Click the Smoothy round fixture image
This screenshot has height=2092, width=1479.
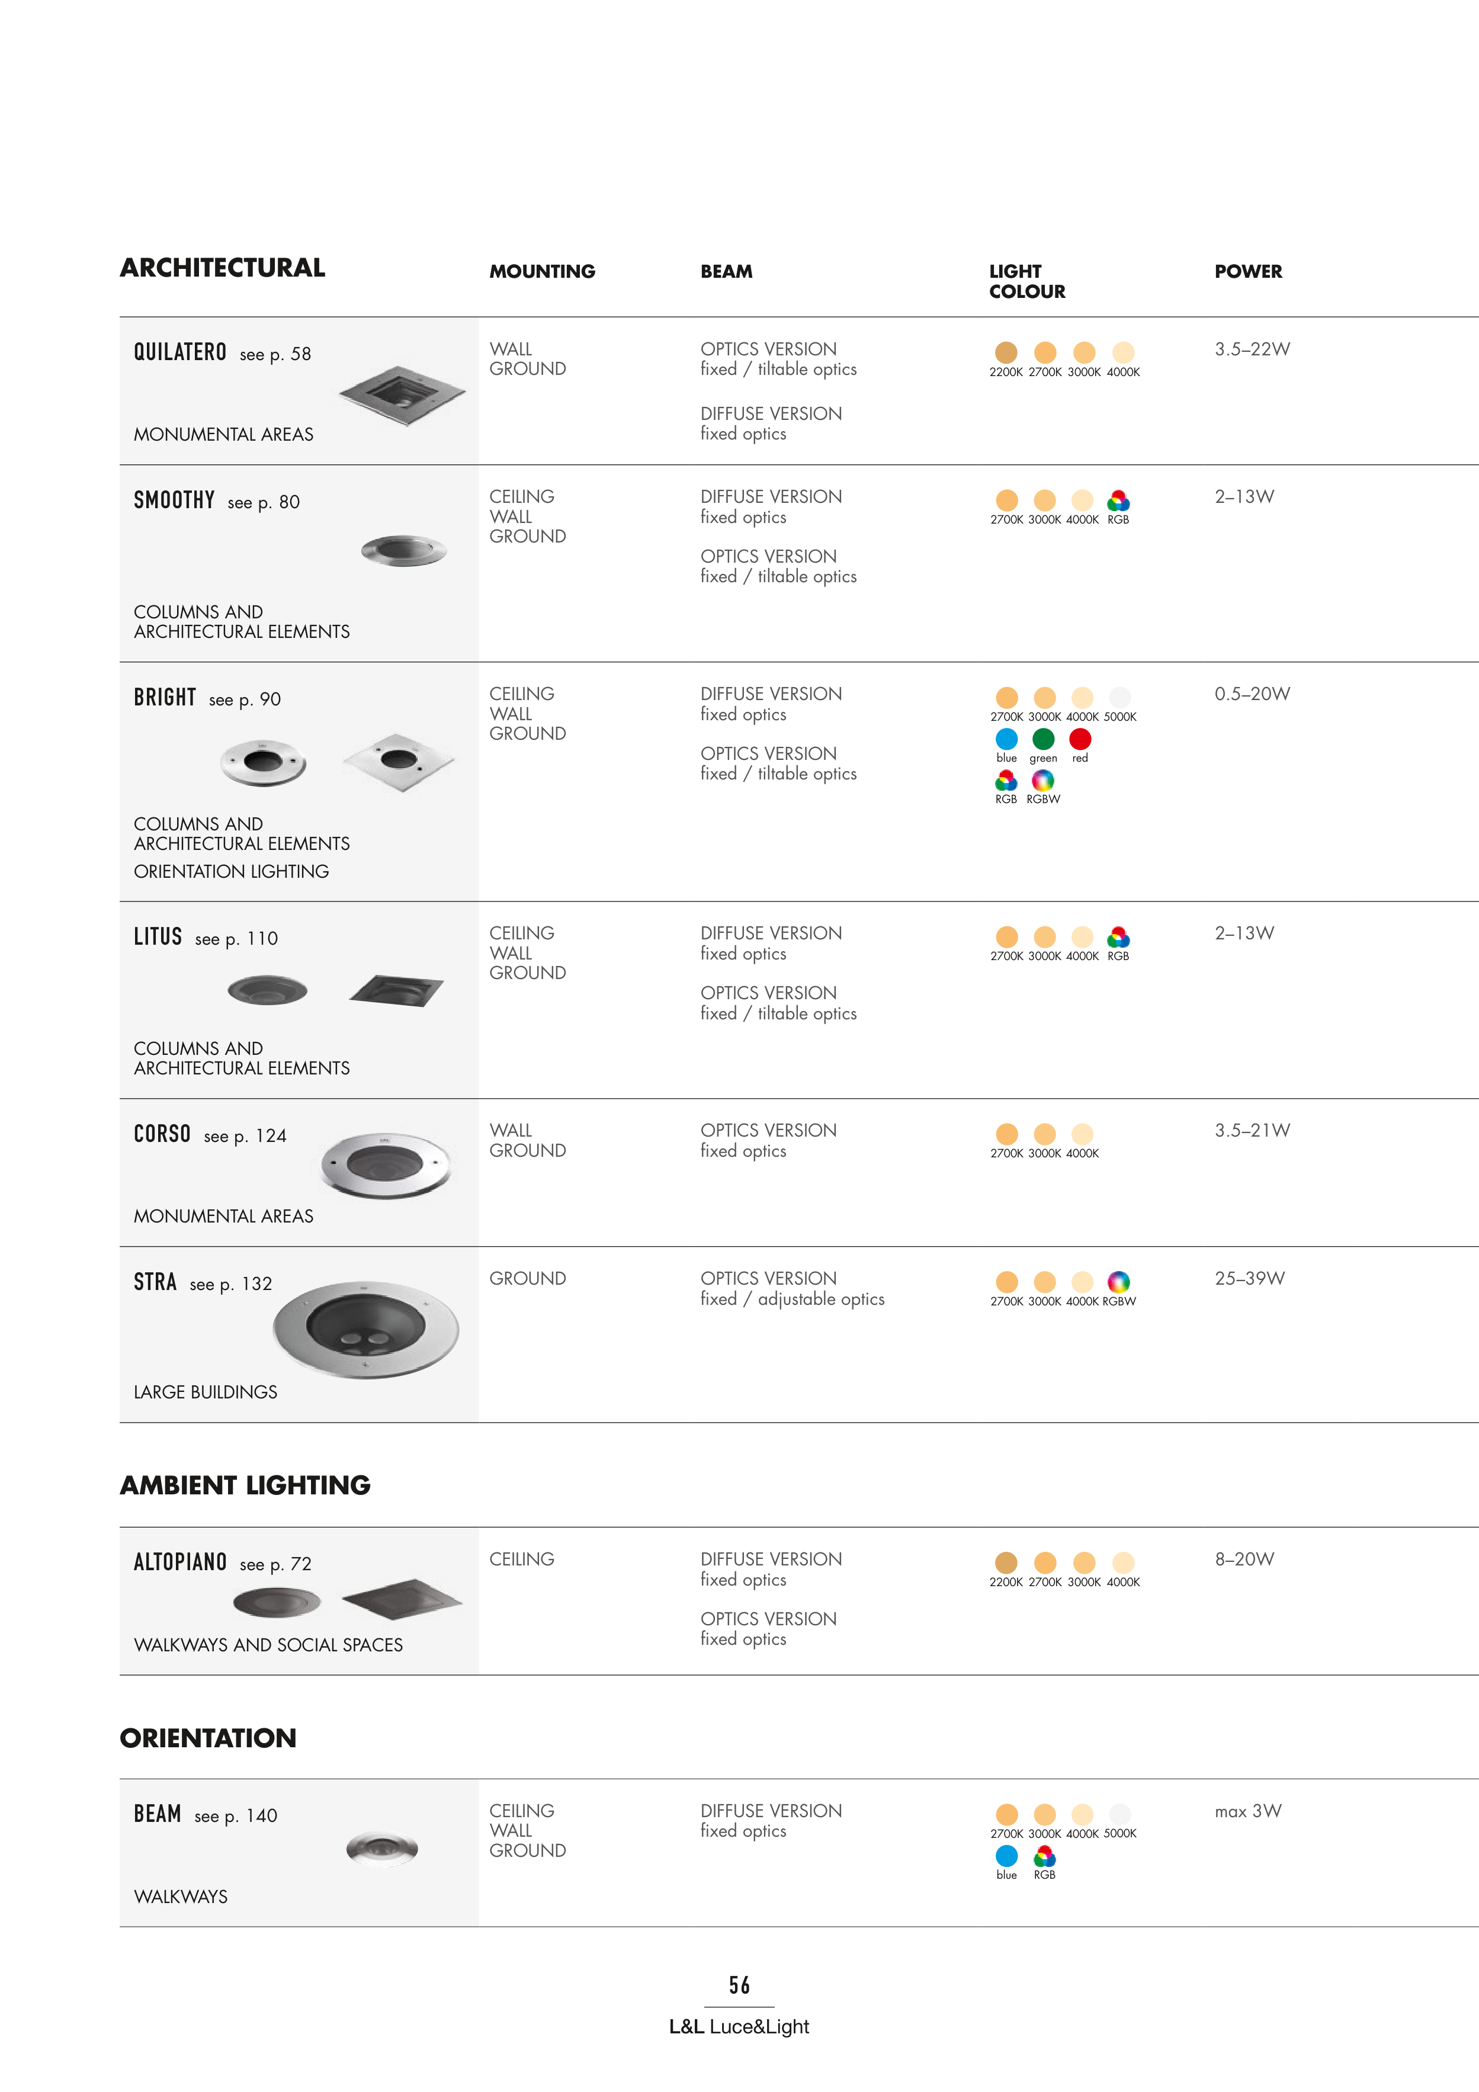coord(404,550)
